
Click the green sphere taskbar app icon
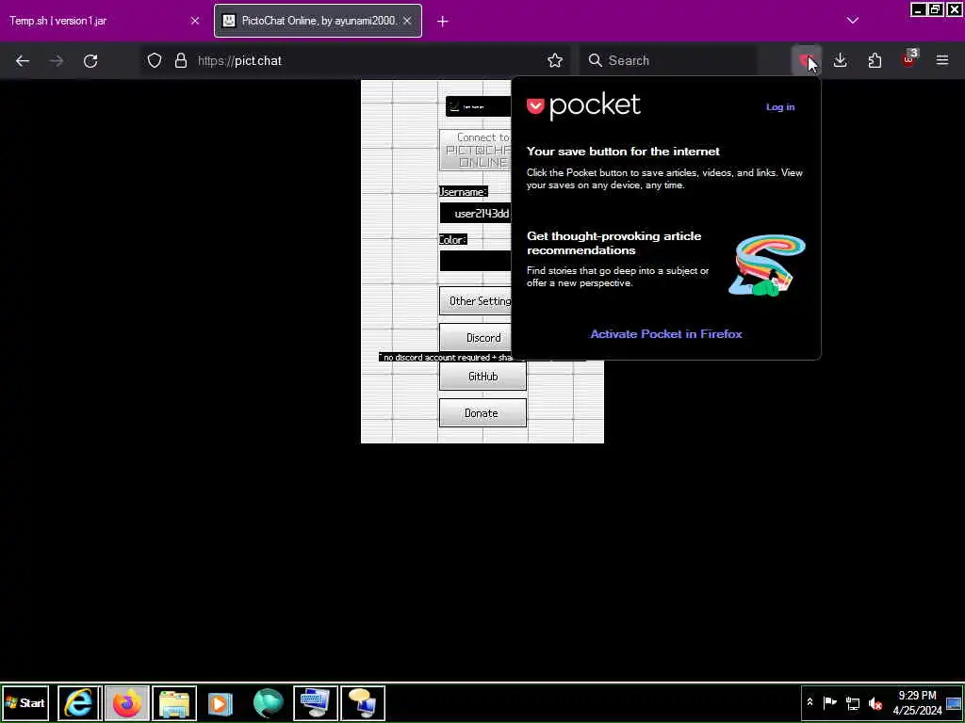point(268,702)
